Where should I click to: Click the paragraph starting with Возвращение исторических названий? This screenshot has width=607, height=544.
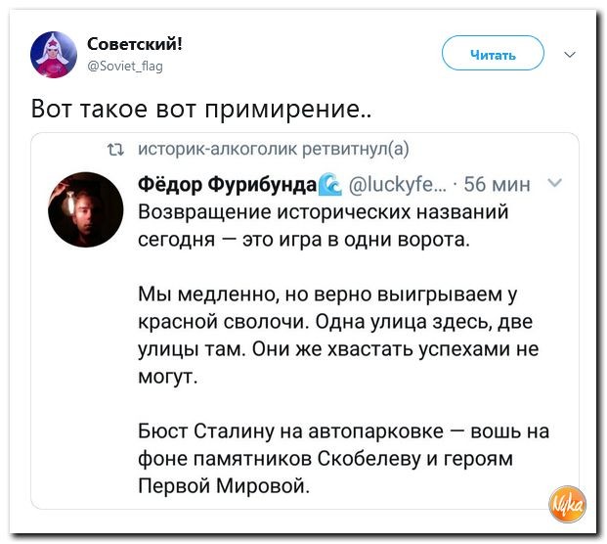[x=323, y=226]
